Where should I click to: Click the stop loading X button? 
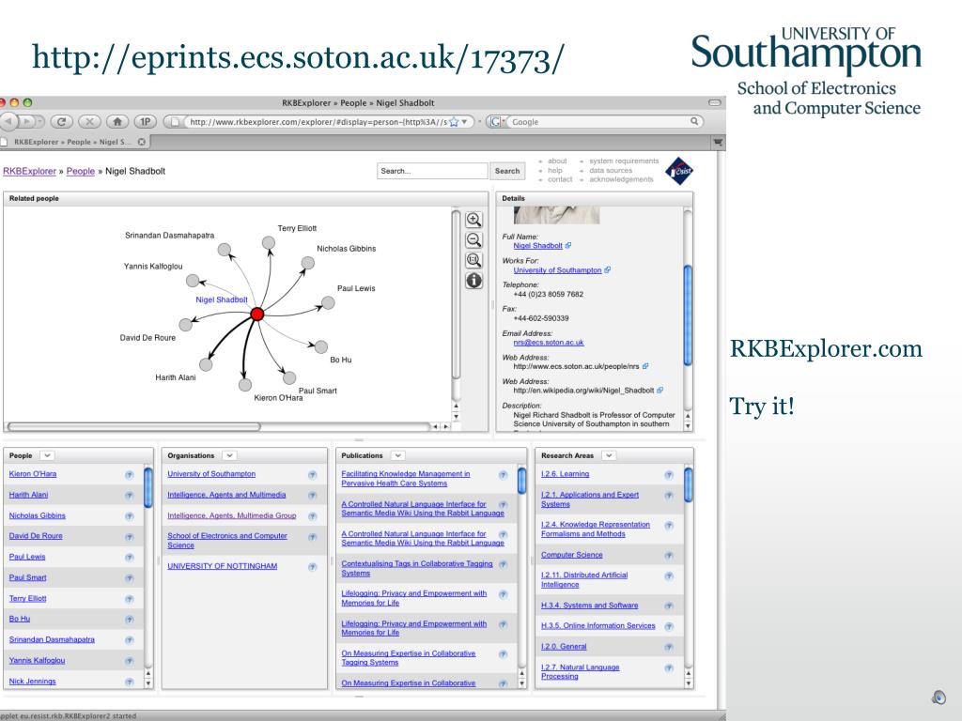pyautogui.click(x=89, y=122)
